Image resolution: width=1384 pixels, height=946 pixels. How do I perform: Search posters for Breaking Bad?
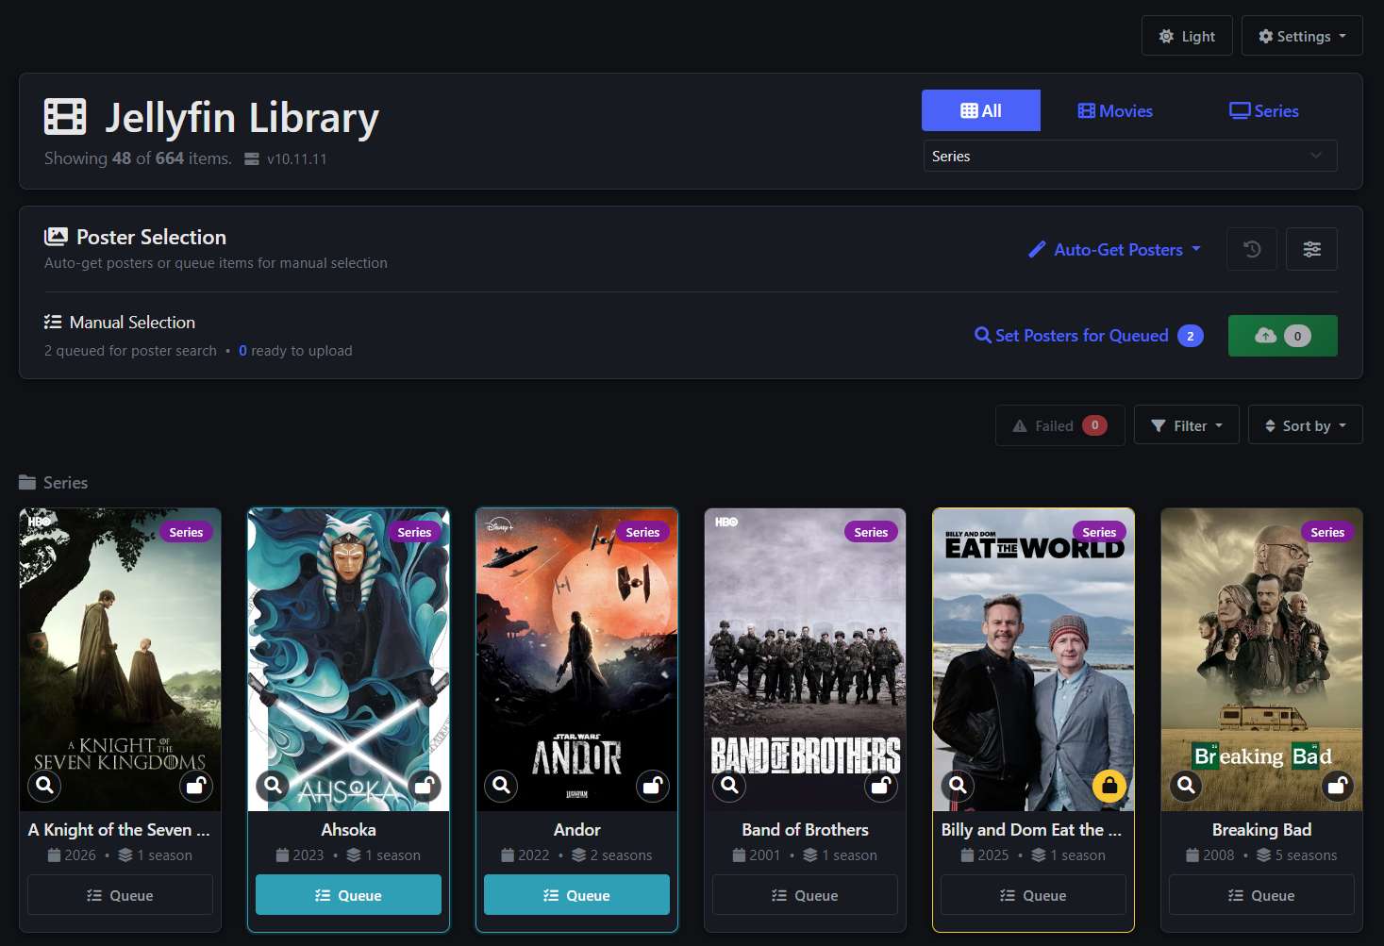point(1186,785)
